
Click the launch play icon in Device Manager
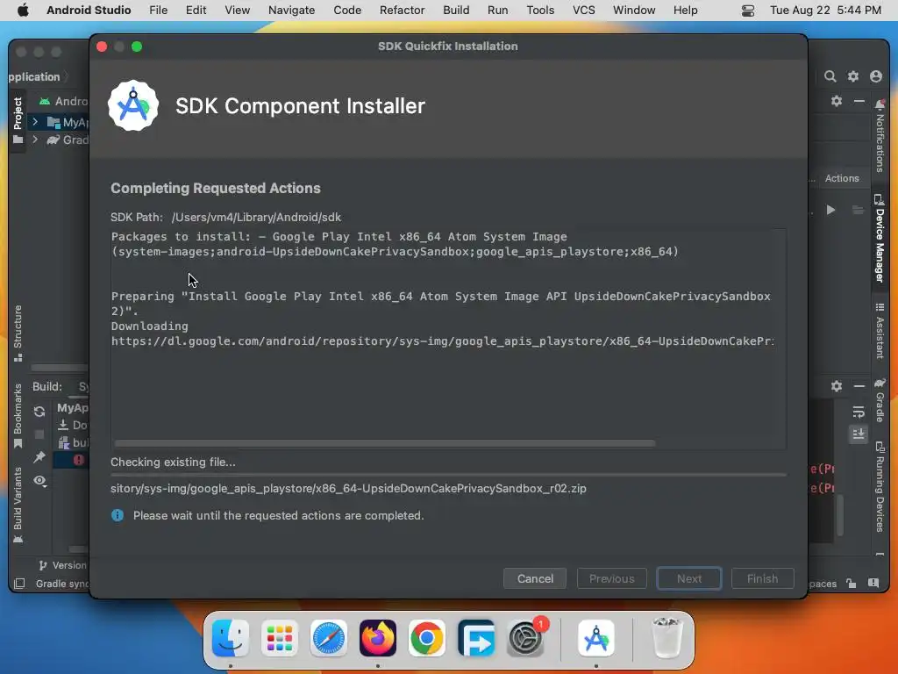click(830, 210)
